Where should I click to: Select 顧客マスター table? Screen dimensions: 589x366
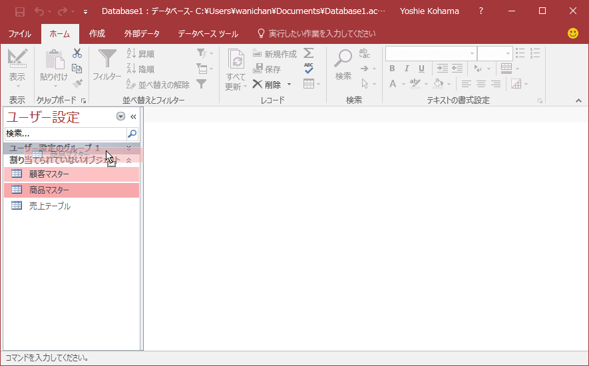pyautogui.click(x=72, y=174)
